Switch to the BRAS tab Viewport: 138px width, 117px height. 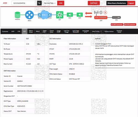click(x=38, y=32)
